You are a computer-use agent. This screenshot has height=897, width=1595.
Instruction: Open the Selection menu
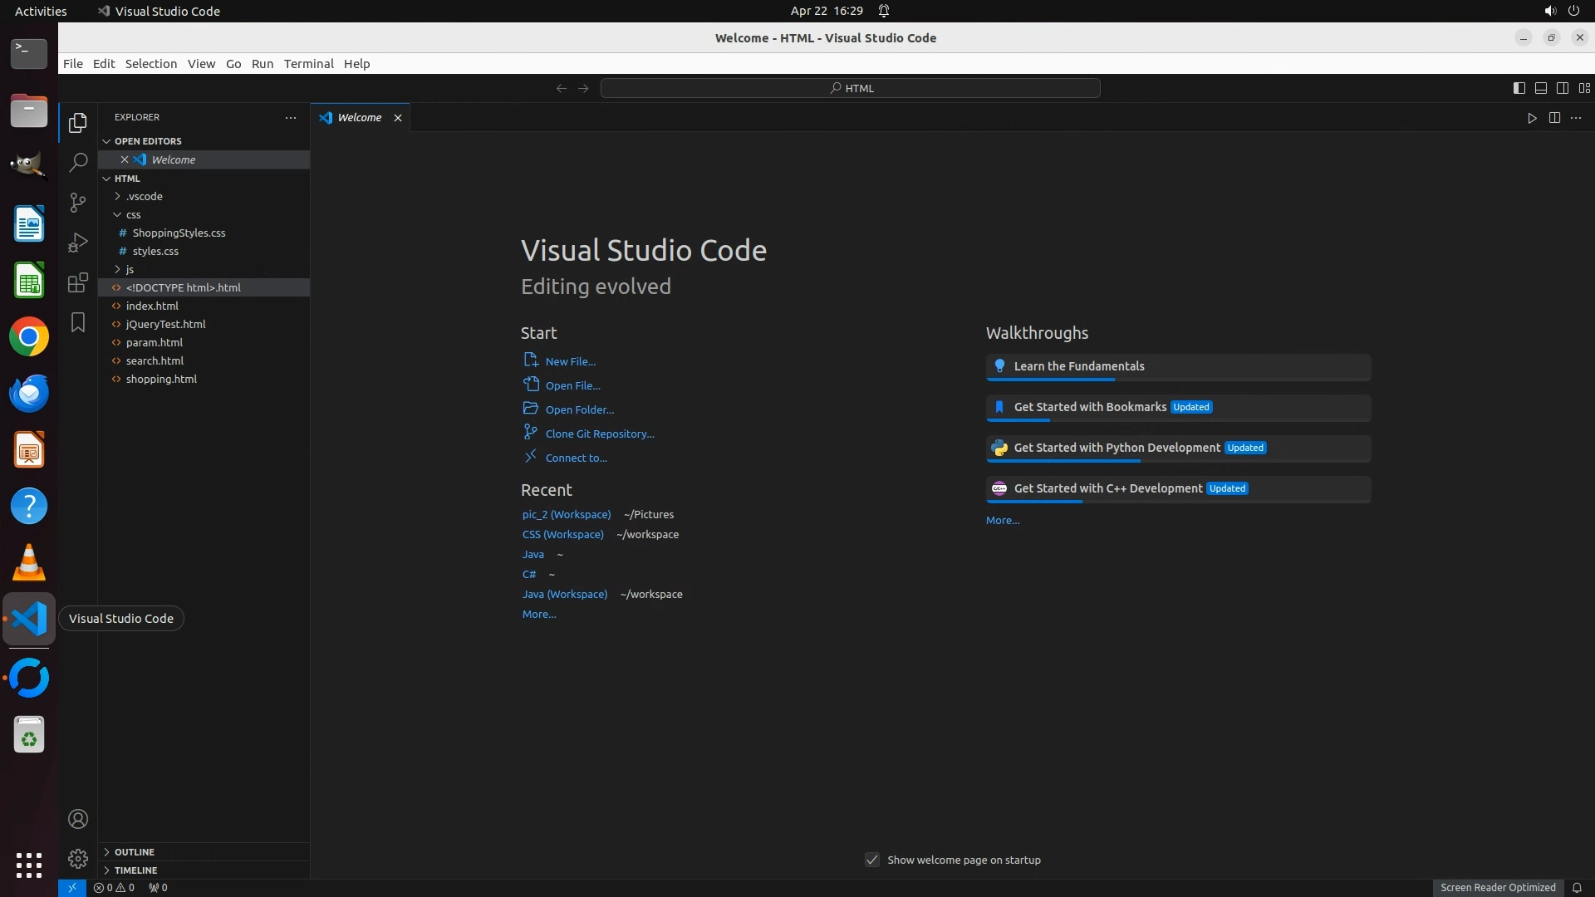pos(150,64)
